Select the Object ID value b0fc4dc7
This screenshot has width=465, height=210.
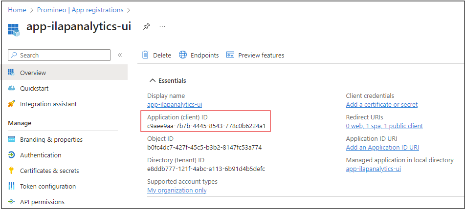tap(204, 147)
